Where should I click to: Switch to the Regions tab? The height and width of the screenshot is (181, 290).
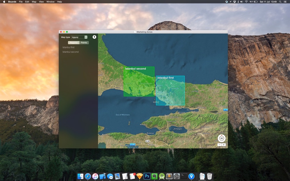(74, 43)
